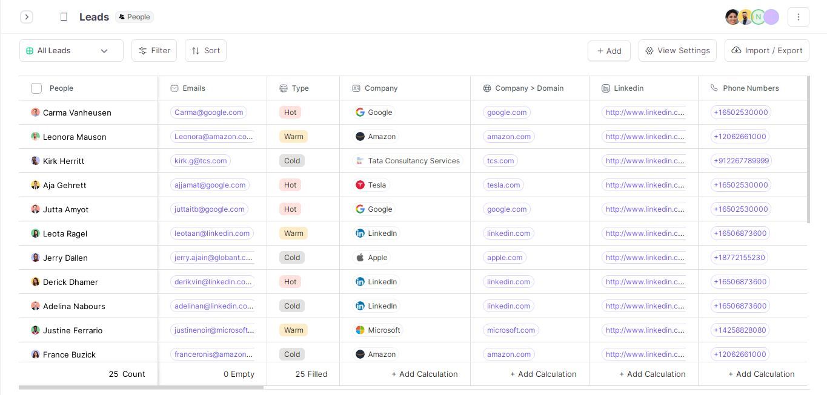Click the + Add button
Screen dimensions: 827x395
pos(609,51)
